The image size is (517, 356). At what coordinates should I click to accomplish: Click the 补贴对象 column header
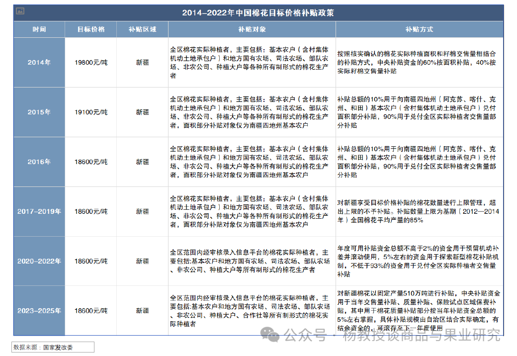click(x=251, y=29)
